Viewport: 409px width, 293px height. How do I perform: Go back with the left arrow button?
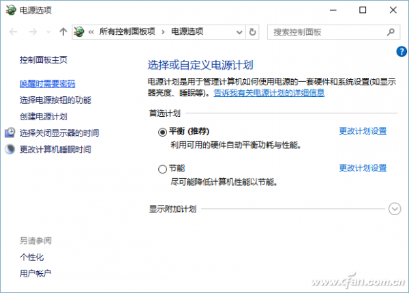tap(13, 32)
